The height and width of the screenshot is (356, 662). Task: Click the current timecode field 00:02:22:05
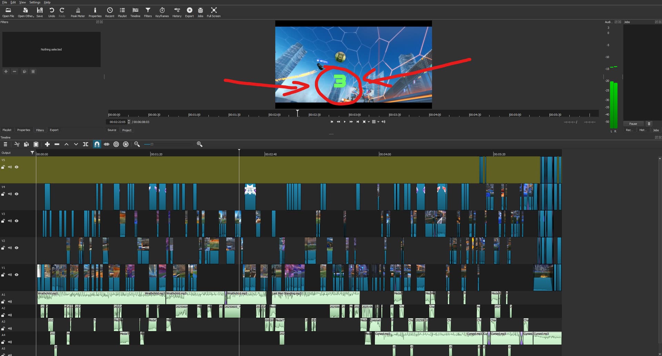click(117, 122)
